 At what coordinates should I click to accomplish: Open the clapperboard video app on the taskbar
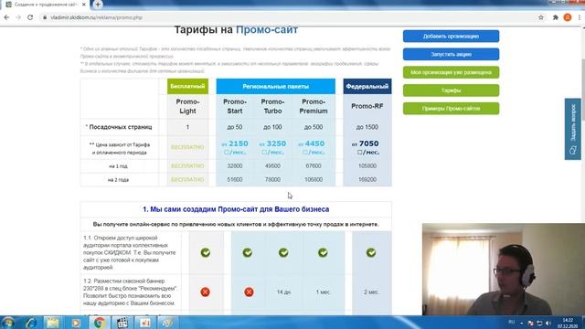coord(122,323)
